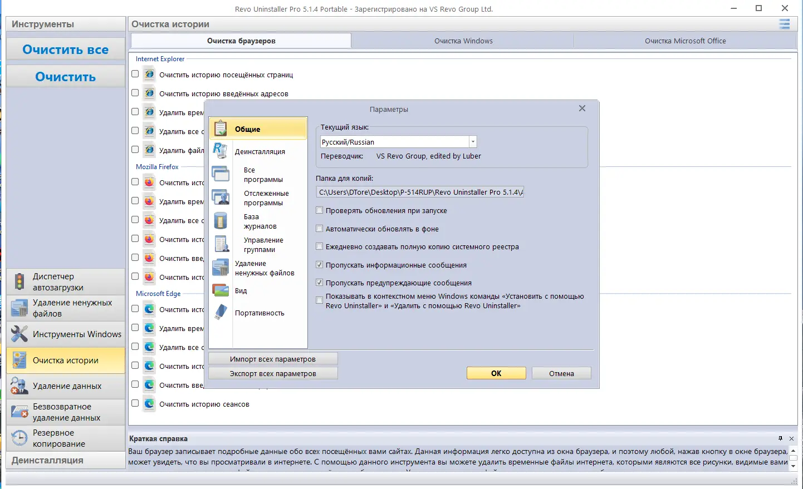
Task: Click the Microsoft Edge group label
Action: 158,294
